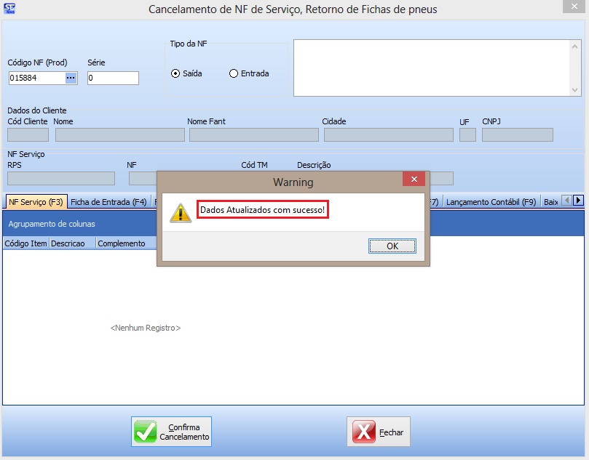Click the Código NF (Prod) input field
This screenshot has width=589, height=460.
click(36, 78)
